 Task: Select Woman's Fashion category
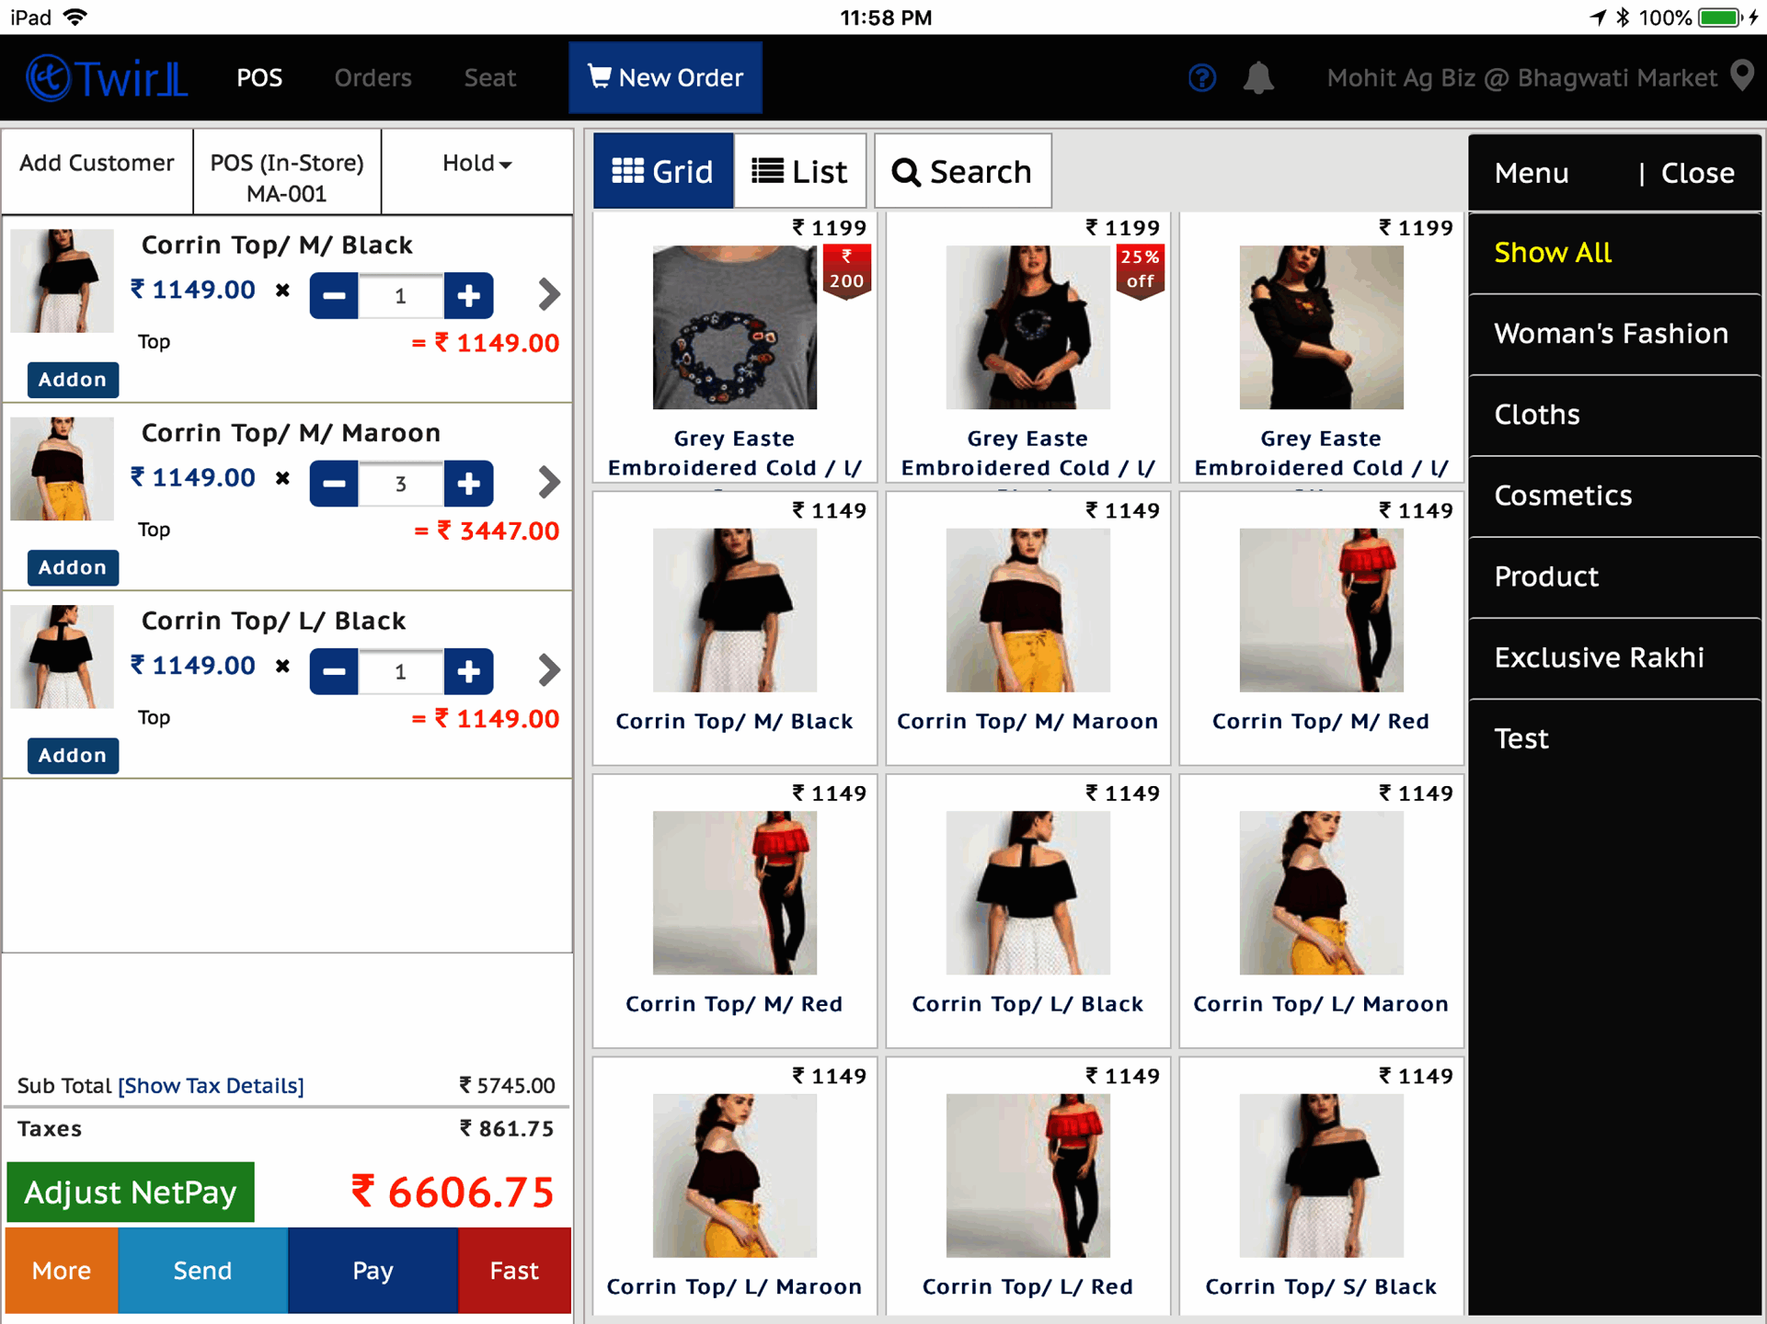click(x=1611, y=333)
